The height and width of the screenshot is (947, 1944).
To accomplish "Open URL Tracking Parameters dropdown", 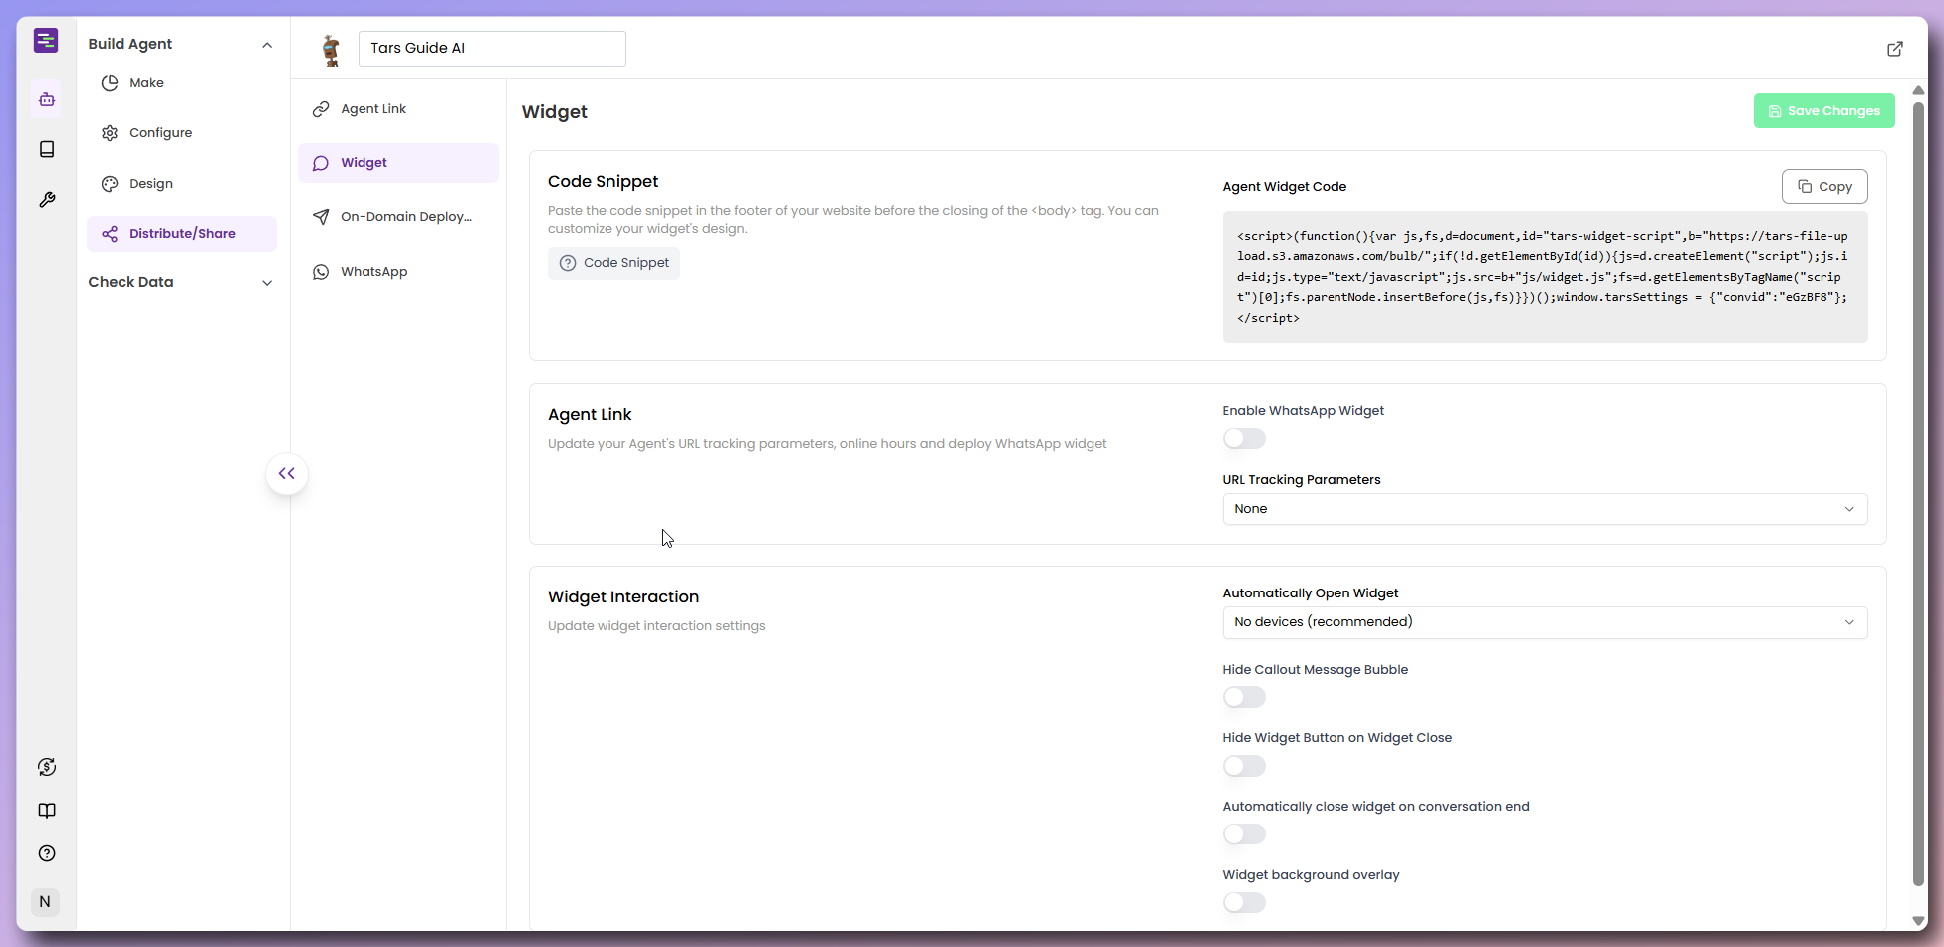I will tap(1545, 509).
